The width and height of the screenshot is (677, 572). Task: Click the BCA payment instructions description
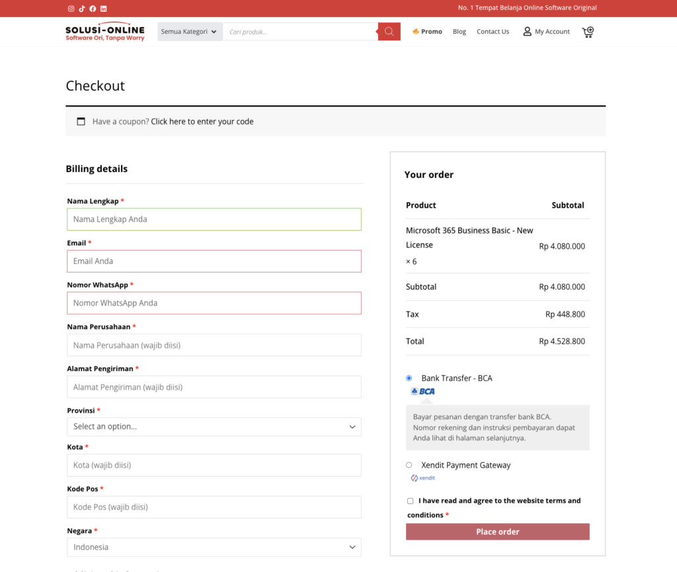click(x=497, y=427)
